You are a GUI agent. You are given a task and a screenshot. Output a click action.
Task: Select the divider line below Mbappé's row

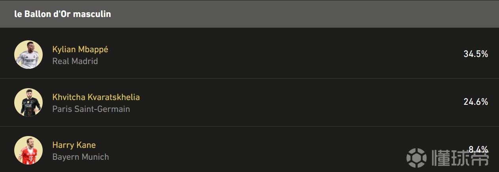click(249, 78)
